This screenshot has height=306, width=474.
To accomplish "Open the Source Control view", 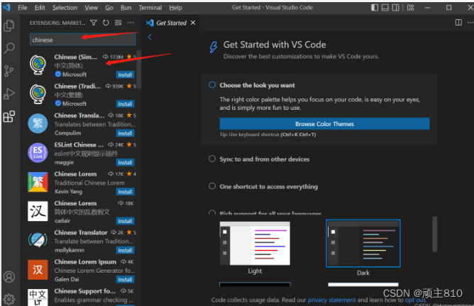I will point(9,72).
